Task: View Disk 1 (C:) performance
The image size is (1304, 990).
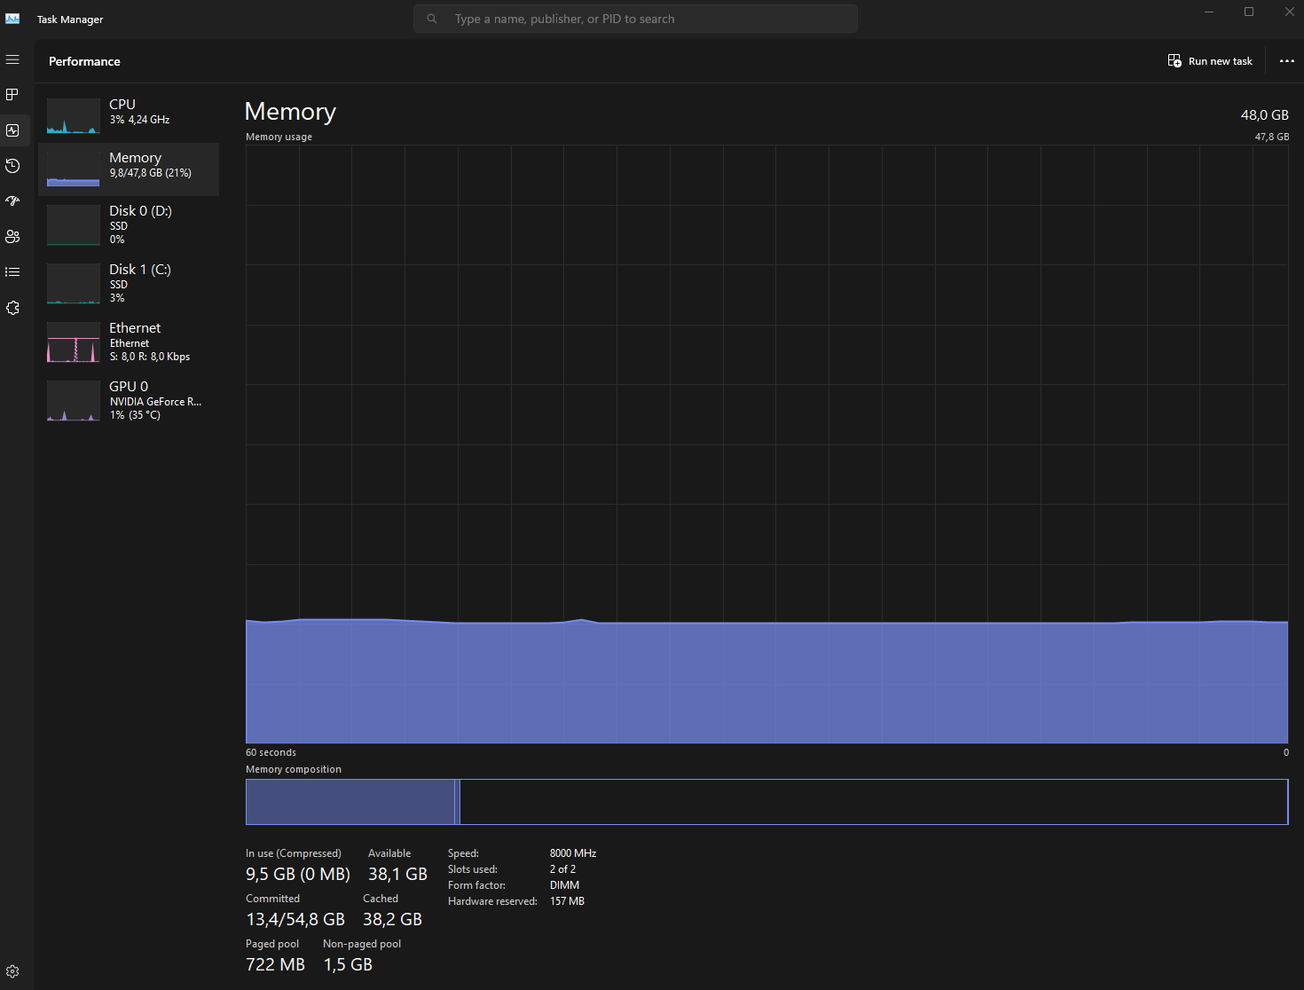Action: coord(129,283)
